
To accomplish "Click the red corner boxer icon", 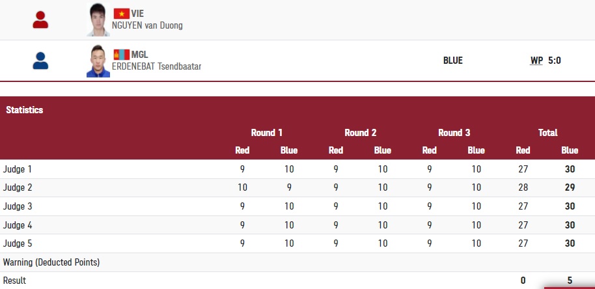I will tap(40, 20).
